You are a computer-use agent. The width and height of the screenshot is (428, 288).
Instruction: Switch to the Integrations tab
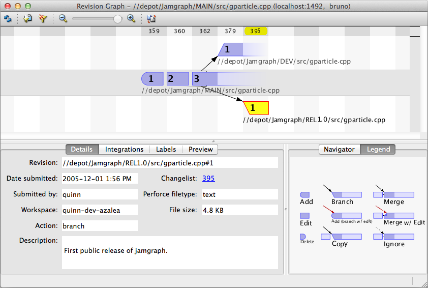point(124,149)
